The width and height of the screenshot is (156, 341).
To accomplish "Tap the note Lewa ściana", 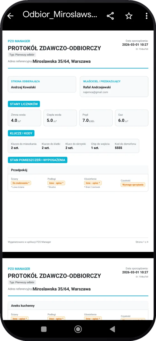I will pos(18,187).
